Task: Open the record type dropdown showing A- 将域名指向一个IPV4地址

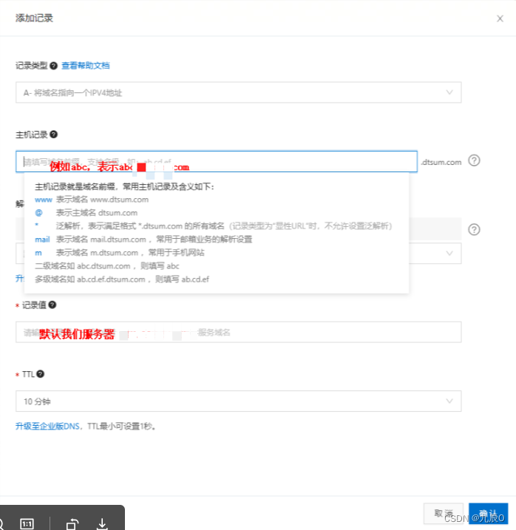Action: coord(238,92)
